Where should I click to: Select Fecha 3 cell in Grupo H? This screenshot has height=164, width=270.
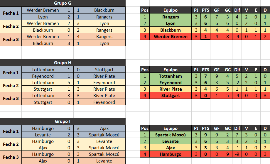coord(11,99)
